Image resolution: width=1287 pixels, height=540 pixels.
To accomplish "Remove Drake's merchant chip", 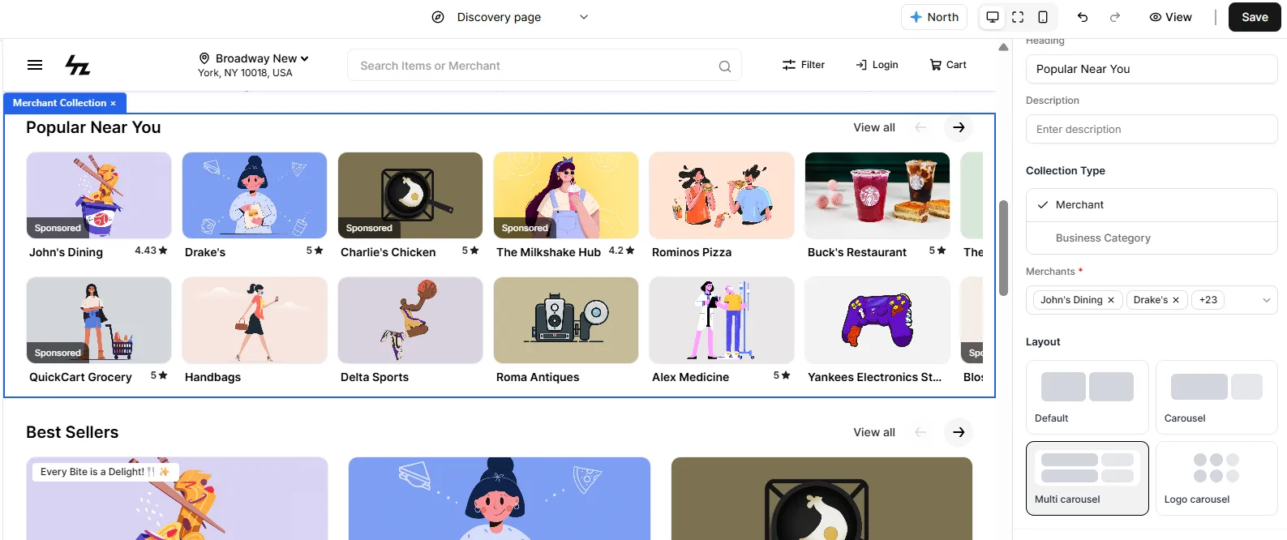I will click(1176, 300).
